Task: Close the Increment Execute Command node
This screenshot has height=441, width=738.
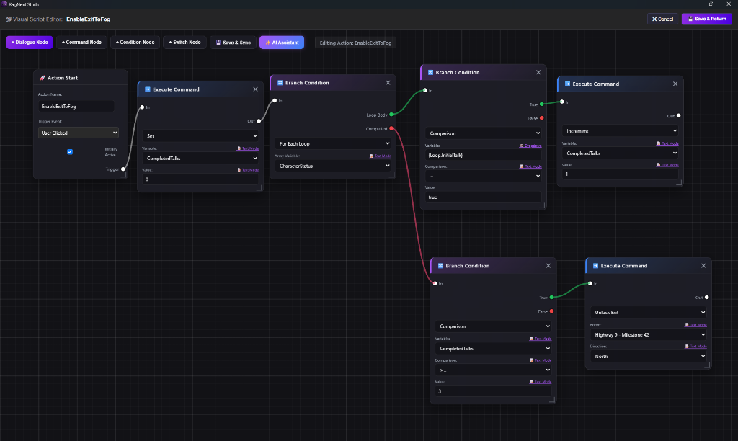Action: tap(675, 84)
